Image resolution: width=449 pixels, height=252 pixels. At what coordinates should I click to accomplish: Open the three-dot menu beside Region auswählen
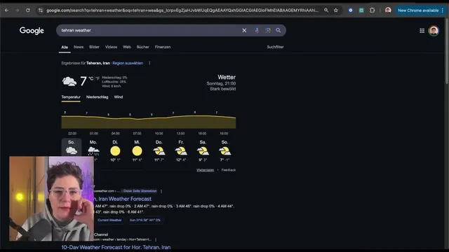pyautogui.click(x=149, y=63)
